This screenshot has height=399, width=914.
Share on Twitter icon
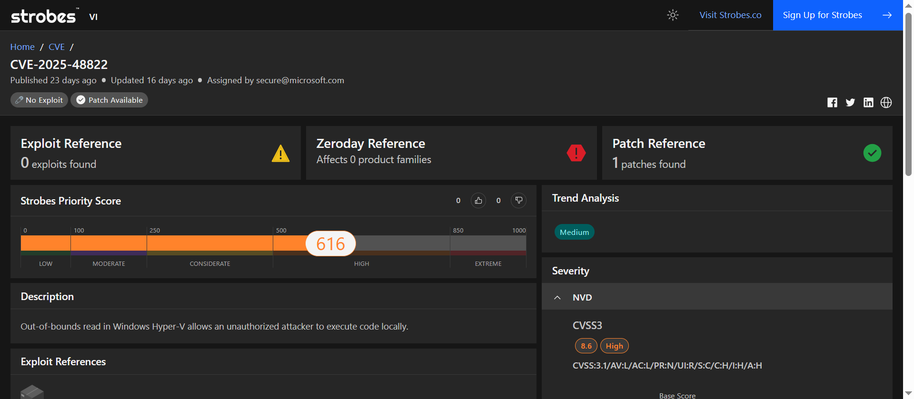point(850,102)
